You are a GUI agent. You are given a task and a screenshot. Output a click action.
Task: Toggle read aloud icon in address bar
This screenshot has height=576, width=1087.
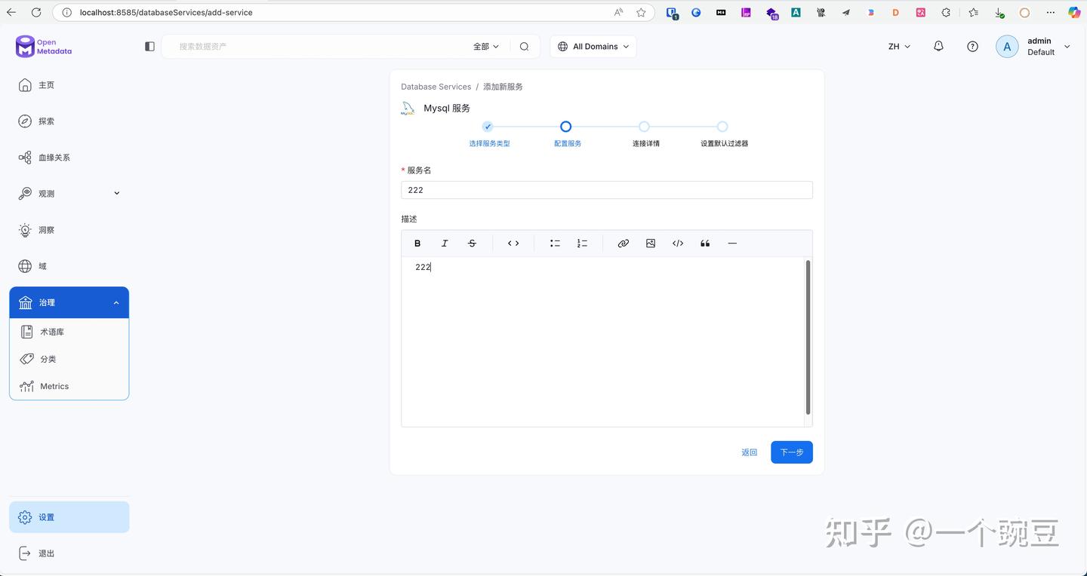[618, 13]
